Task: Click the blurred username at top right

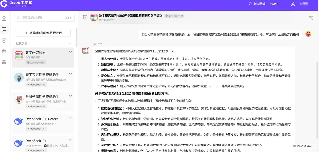Action: pyautogui.click(x=304, y=4)
